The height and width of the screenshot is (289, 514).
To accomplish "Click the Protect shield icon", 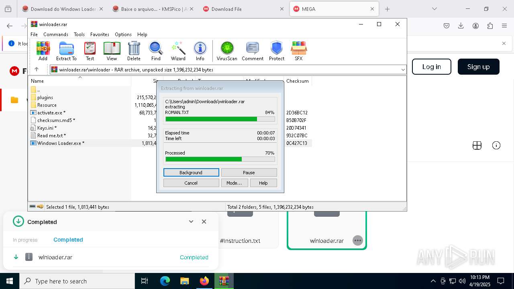I will pos(277,51).
